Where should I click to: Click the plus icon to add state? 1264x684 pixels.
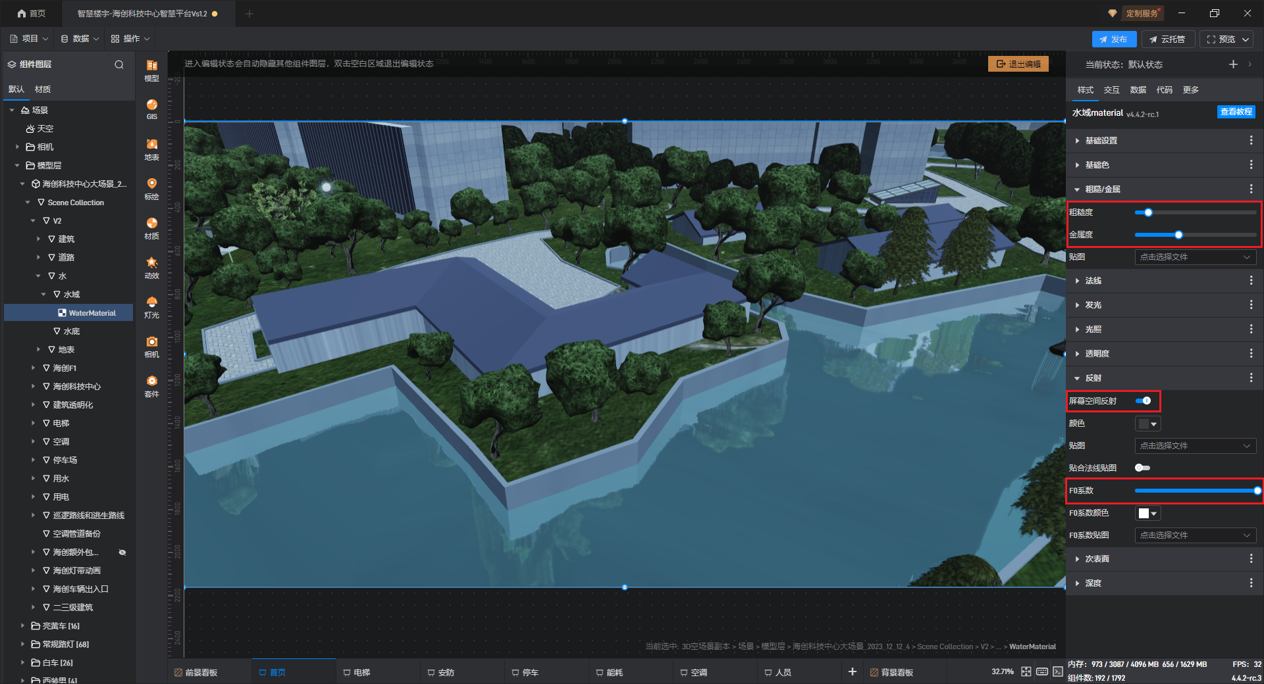[x=1233, y=64]
